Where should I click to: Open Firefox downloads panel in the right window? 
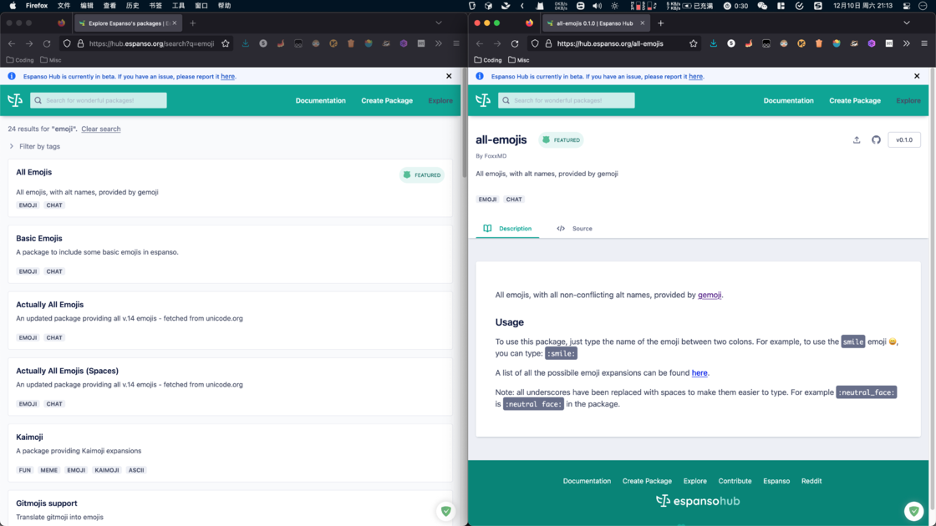point(713,43)
